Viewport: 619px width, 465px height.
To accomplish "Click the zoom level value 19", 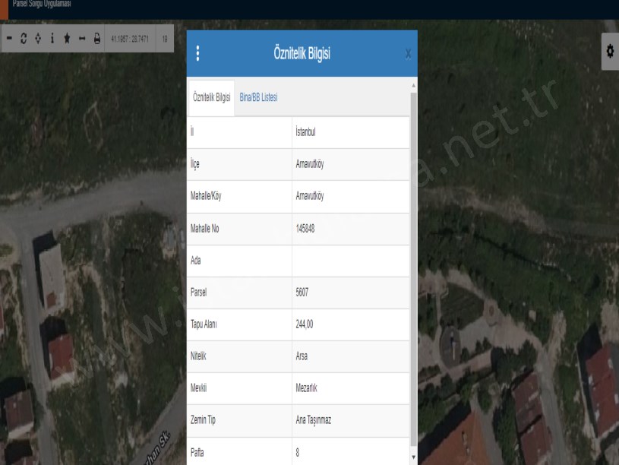I will coord(164,38).
